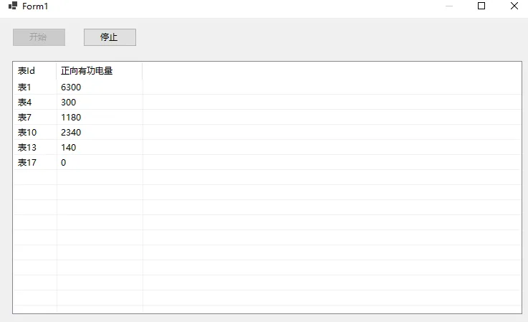Image resolution: width=528 pixels, height=322 pixels.
Task: Click the 6300 value cell
Action: coord(72,87)
